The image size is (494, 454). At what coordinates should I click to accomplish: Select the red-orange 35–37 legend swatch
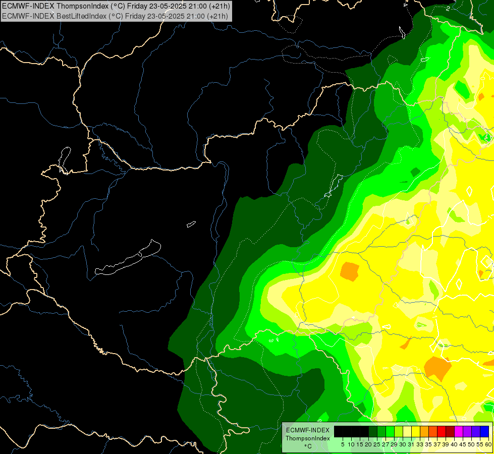(433, 431)
